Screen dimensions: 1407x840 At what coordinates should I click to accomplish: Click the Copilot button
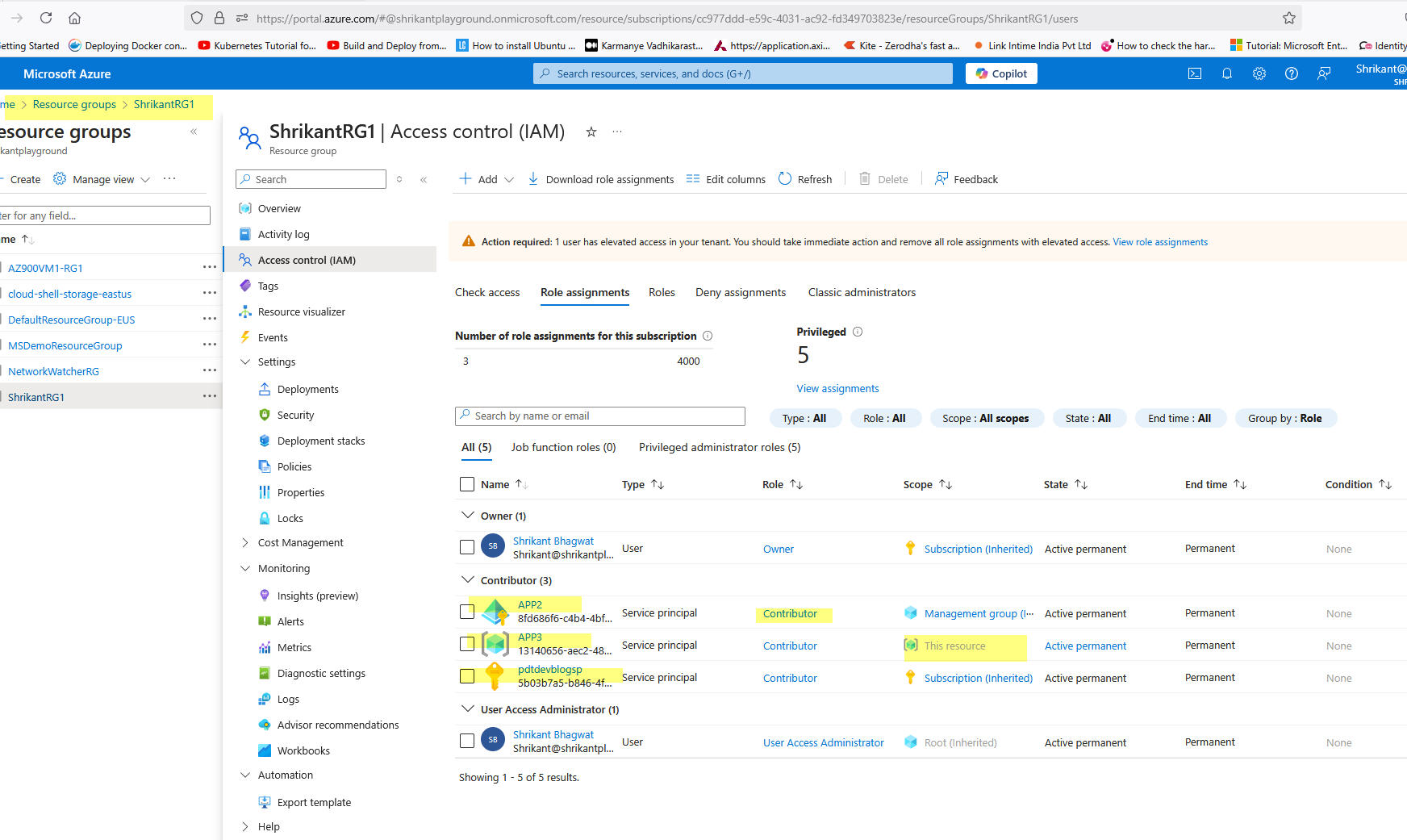click(x=1001, y=73)
